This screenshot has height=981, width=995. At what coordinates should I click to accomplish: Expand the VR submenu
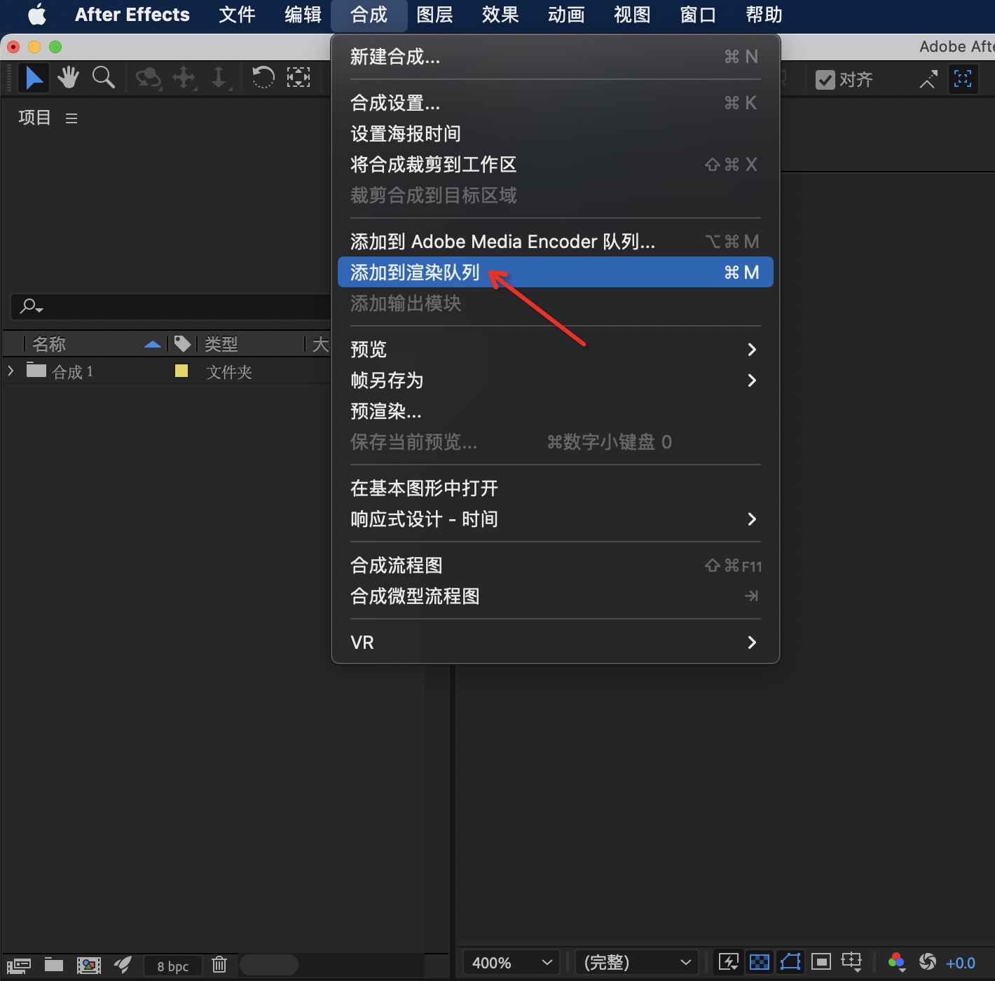click(555, 642)
